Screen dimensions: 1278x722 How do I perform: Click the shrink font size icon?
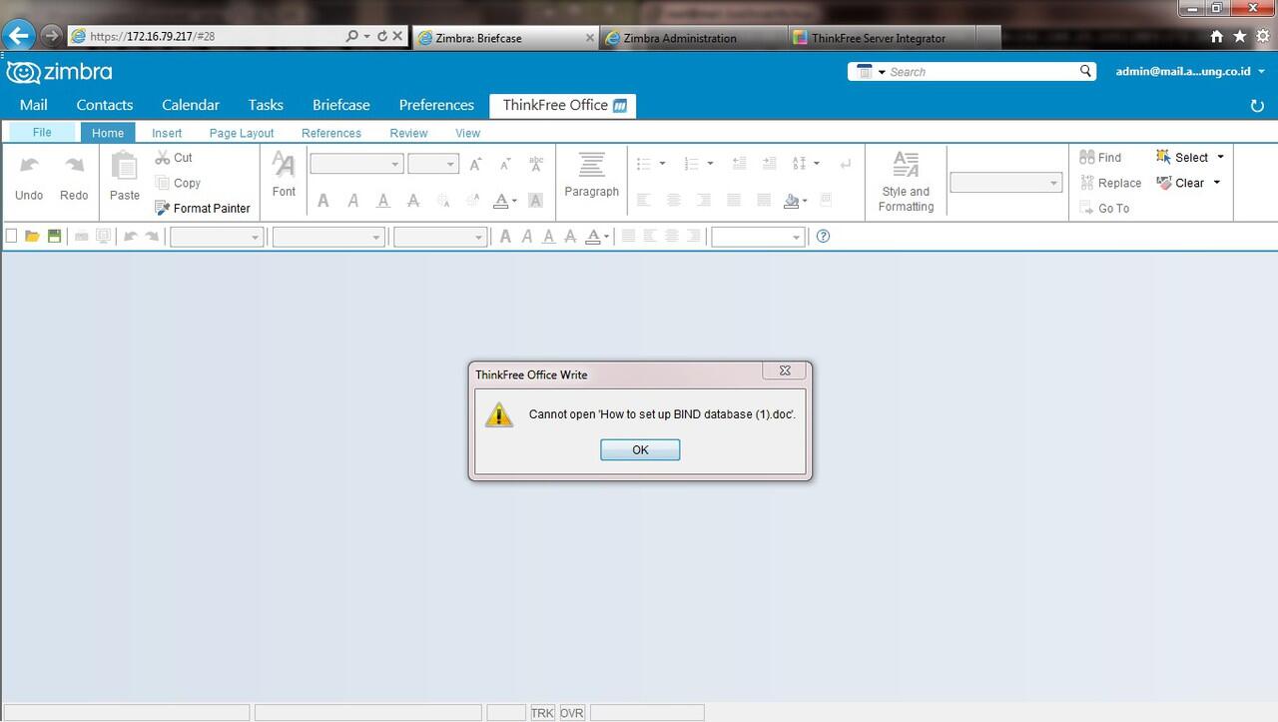[505, 164]
